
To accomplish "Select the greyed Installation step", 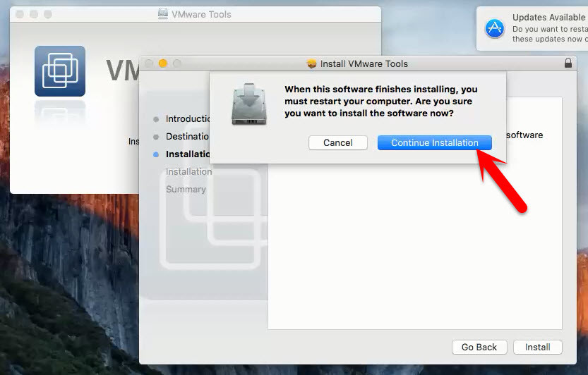I will pyautogui.click(x=188, y=171).
